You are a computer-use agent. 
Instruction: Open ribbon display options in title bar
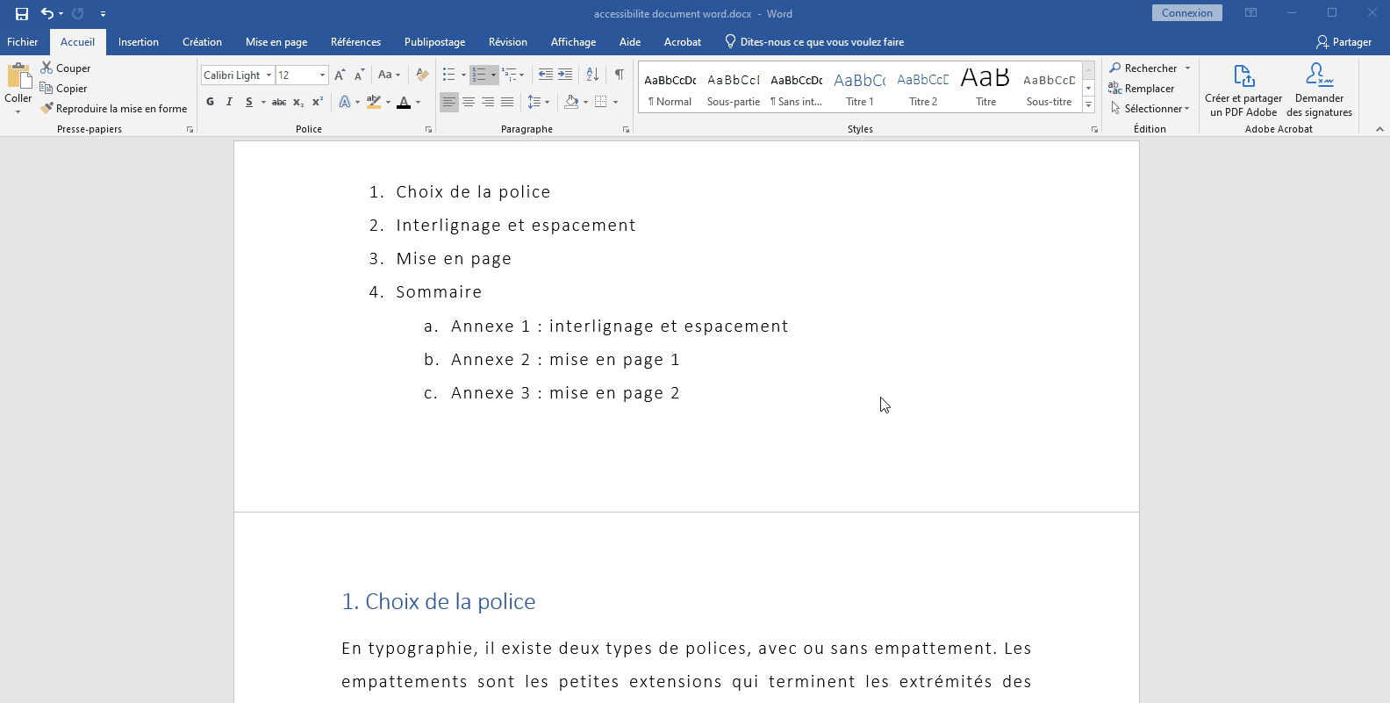point(1250,13)
